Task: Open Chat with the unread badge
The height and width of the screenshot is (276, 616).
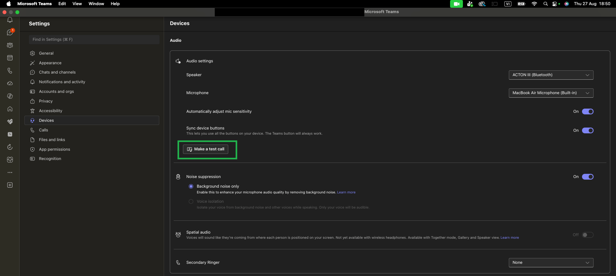Action: (x=10, y=32)
